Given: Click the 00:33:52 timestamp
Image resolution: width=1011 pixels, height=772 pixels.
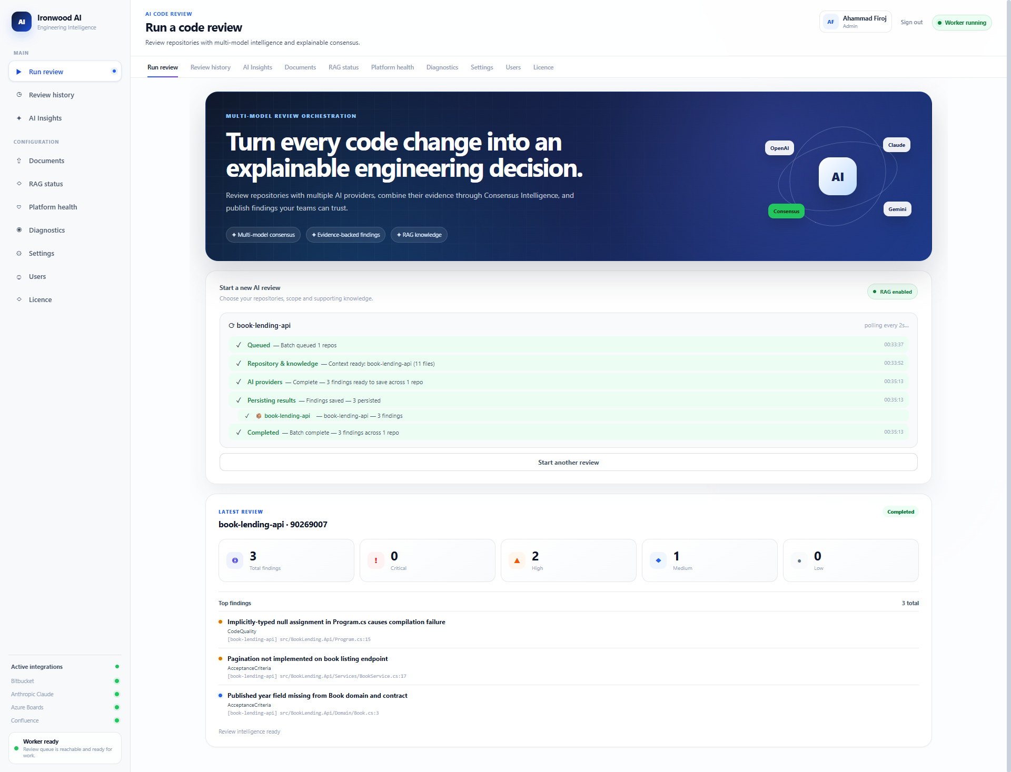Looking at the screenshot, I should (x=894, y=363).
